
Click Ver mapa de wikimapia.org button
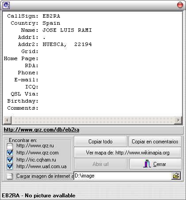pyautogui.click(x=128, y=153)
